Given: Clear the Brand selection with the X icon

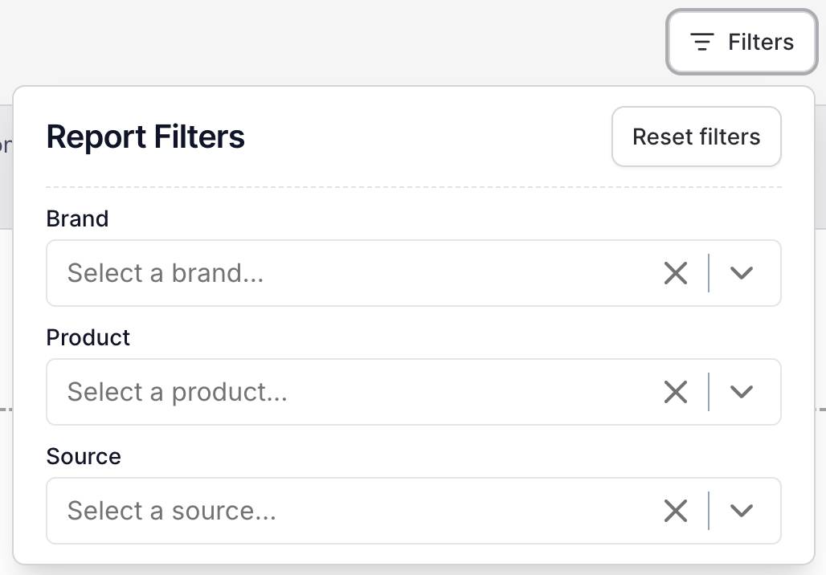Looking at the screenshot, I should click(x=675, y=273).
